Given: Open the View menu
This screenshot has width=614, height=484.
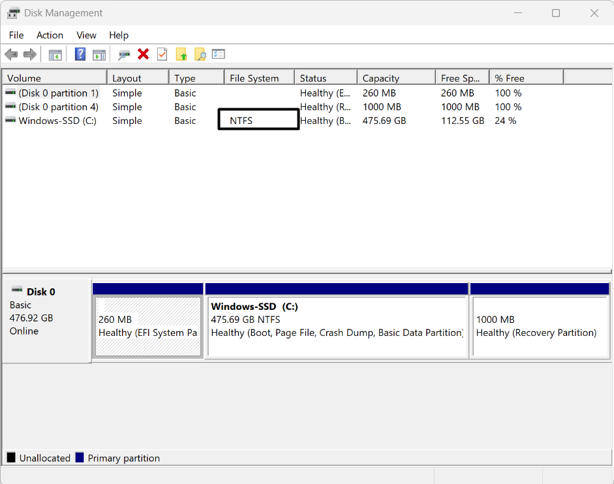Looking at the screenshot, I should [x=86, y=35].
